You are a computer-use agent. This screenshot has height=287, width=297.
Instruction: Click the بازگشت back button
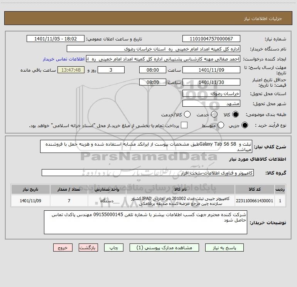coord(88,248)
